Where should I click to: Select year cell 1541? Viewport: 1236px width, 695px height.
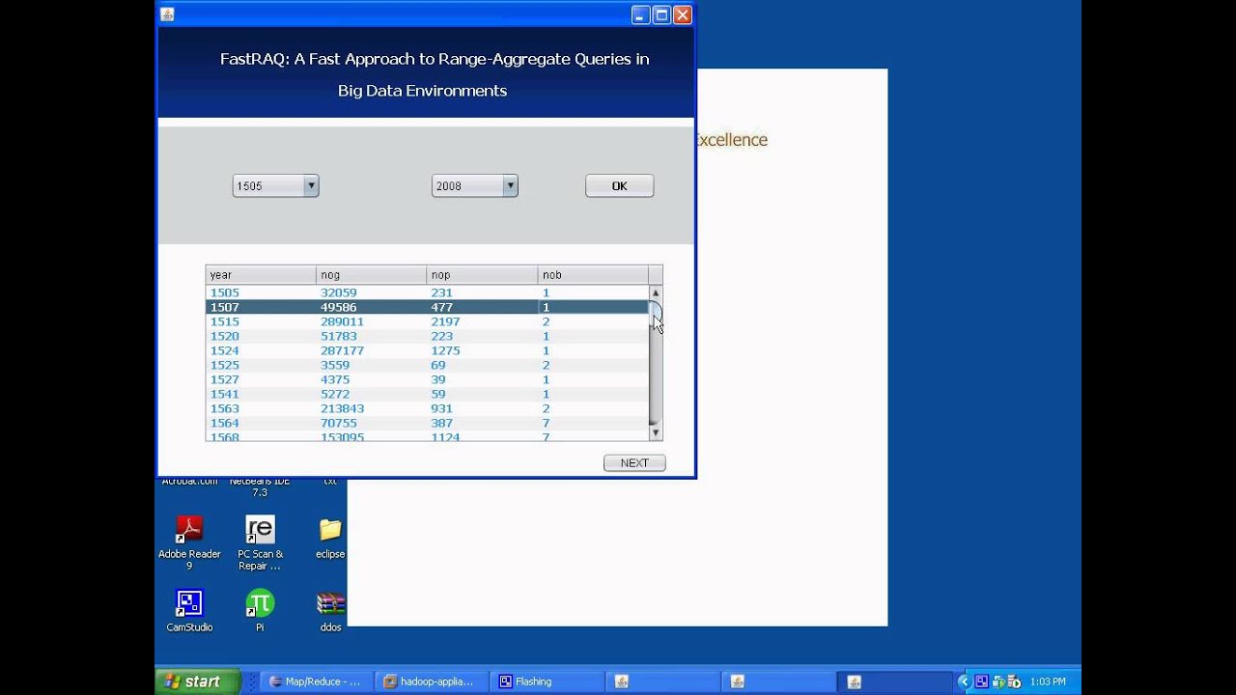[261, 394]
